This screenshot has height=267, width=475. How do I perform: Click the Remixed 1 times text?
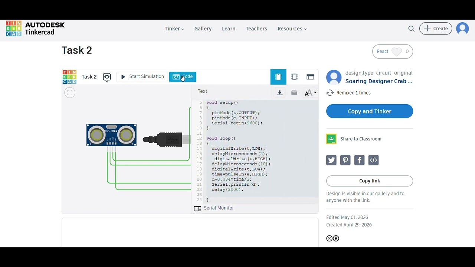354,93
